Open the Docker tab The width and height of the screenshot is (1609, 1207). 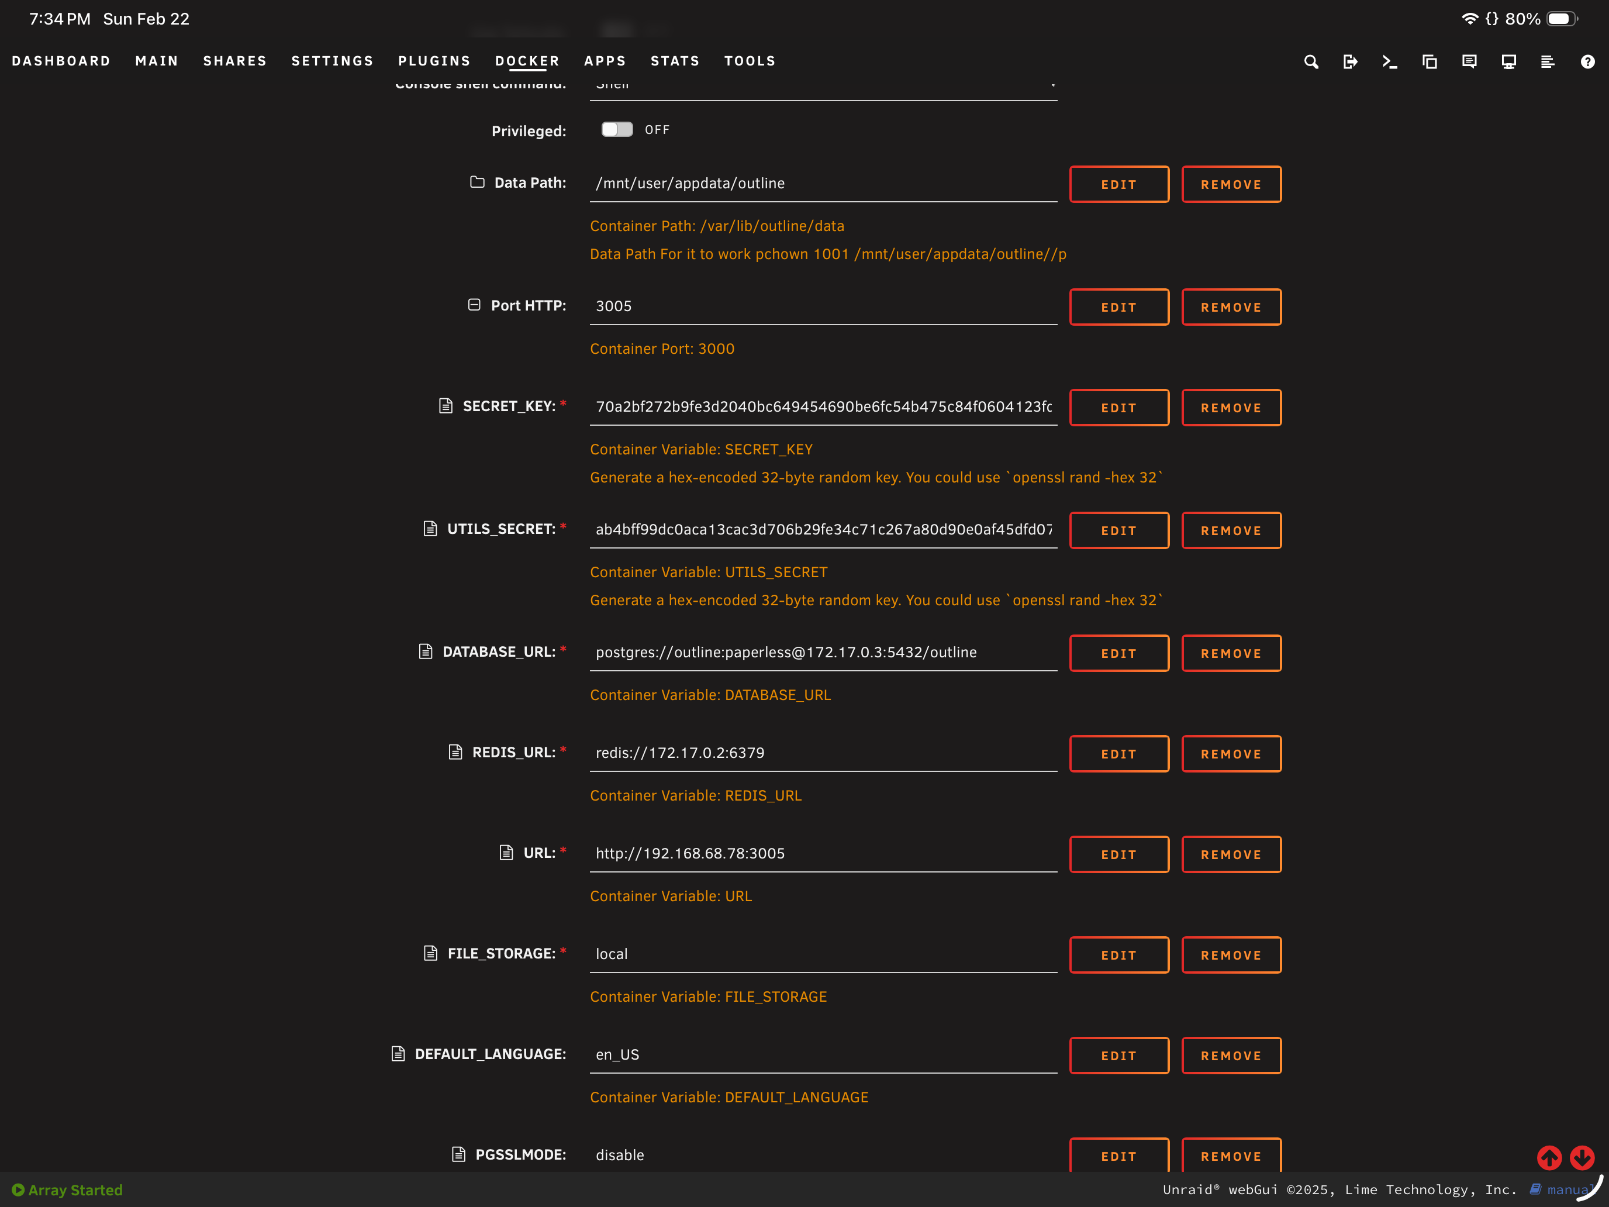click(x=527, y=61)
